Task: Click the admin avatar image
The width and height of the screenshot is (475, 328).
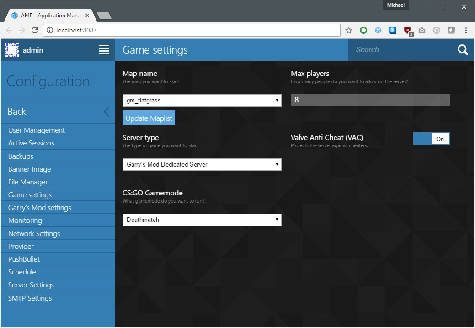Action: (x=12, y=50)
